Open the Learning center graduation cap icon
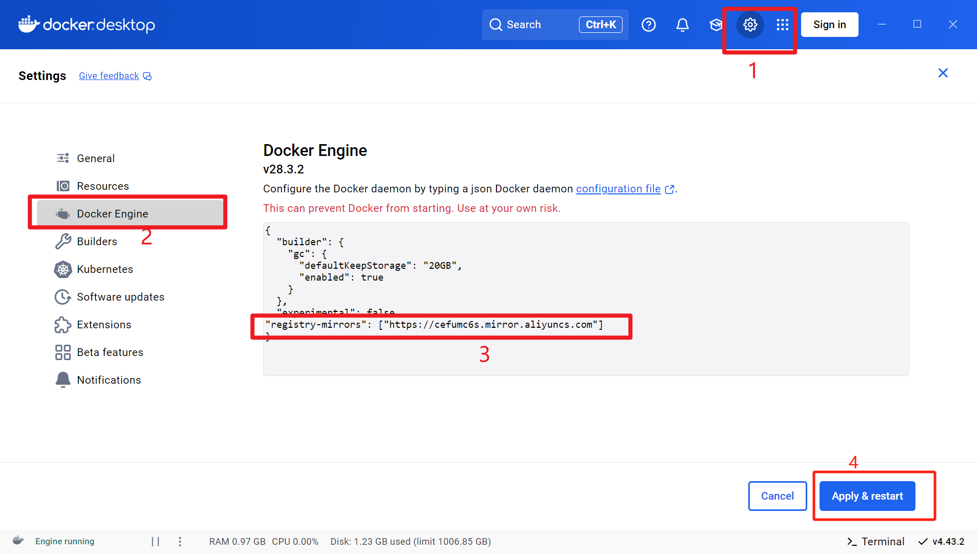Image resolution: width=977 pixels, height=554 pixels. (716, 25)
